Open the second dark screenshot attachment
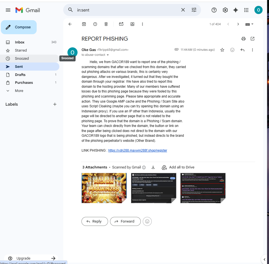 (154, 188)
